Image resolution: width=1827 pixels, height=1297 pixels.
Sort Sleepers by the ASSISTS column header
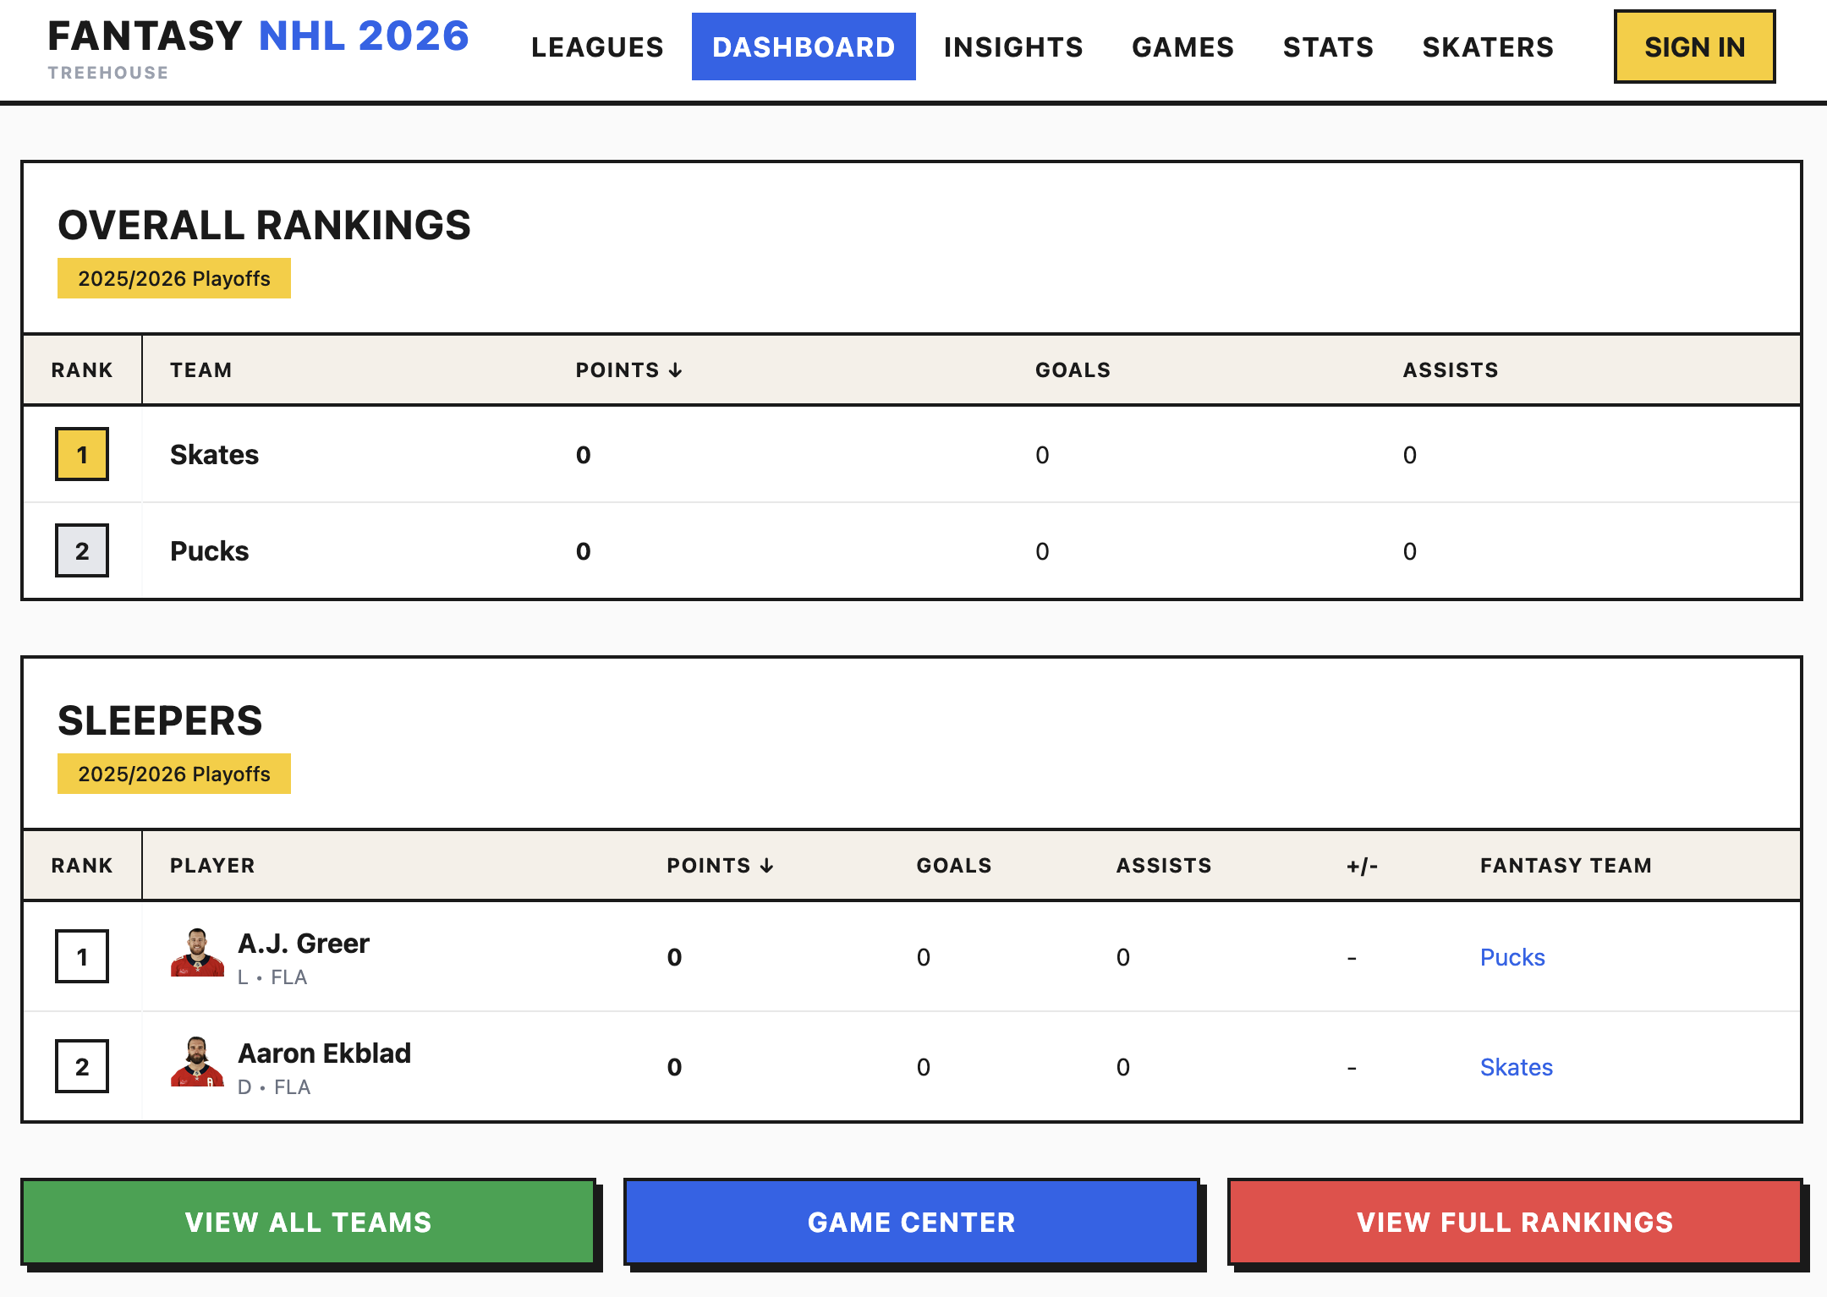click(1165, 865)
